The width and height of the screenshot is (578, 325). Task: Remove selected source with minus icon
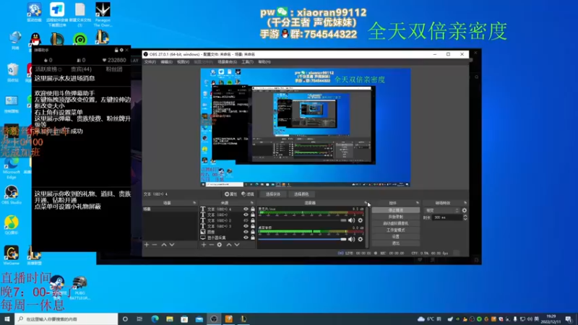[212, 245]
